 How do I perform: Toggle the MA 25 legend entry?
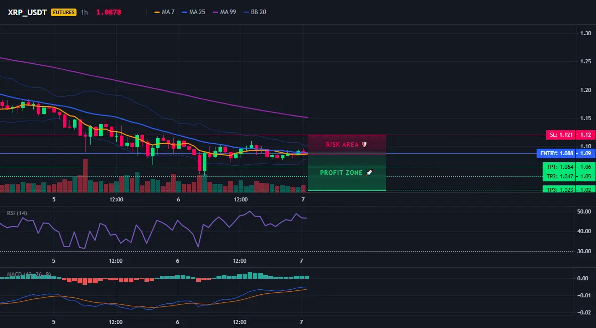coord(193,12)
